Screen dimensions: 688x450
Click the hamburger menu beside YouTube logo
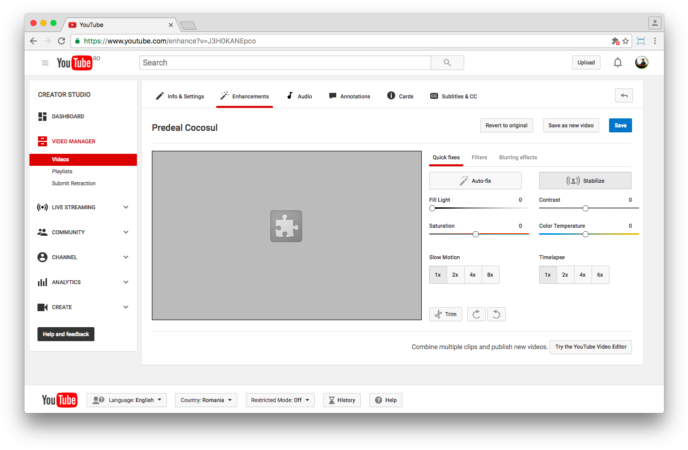pos(45,62)
